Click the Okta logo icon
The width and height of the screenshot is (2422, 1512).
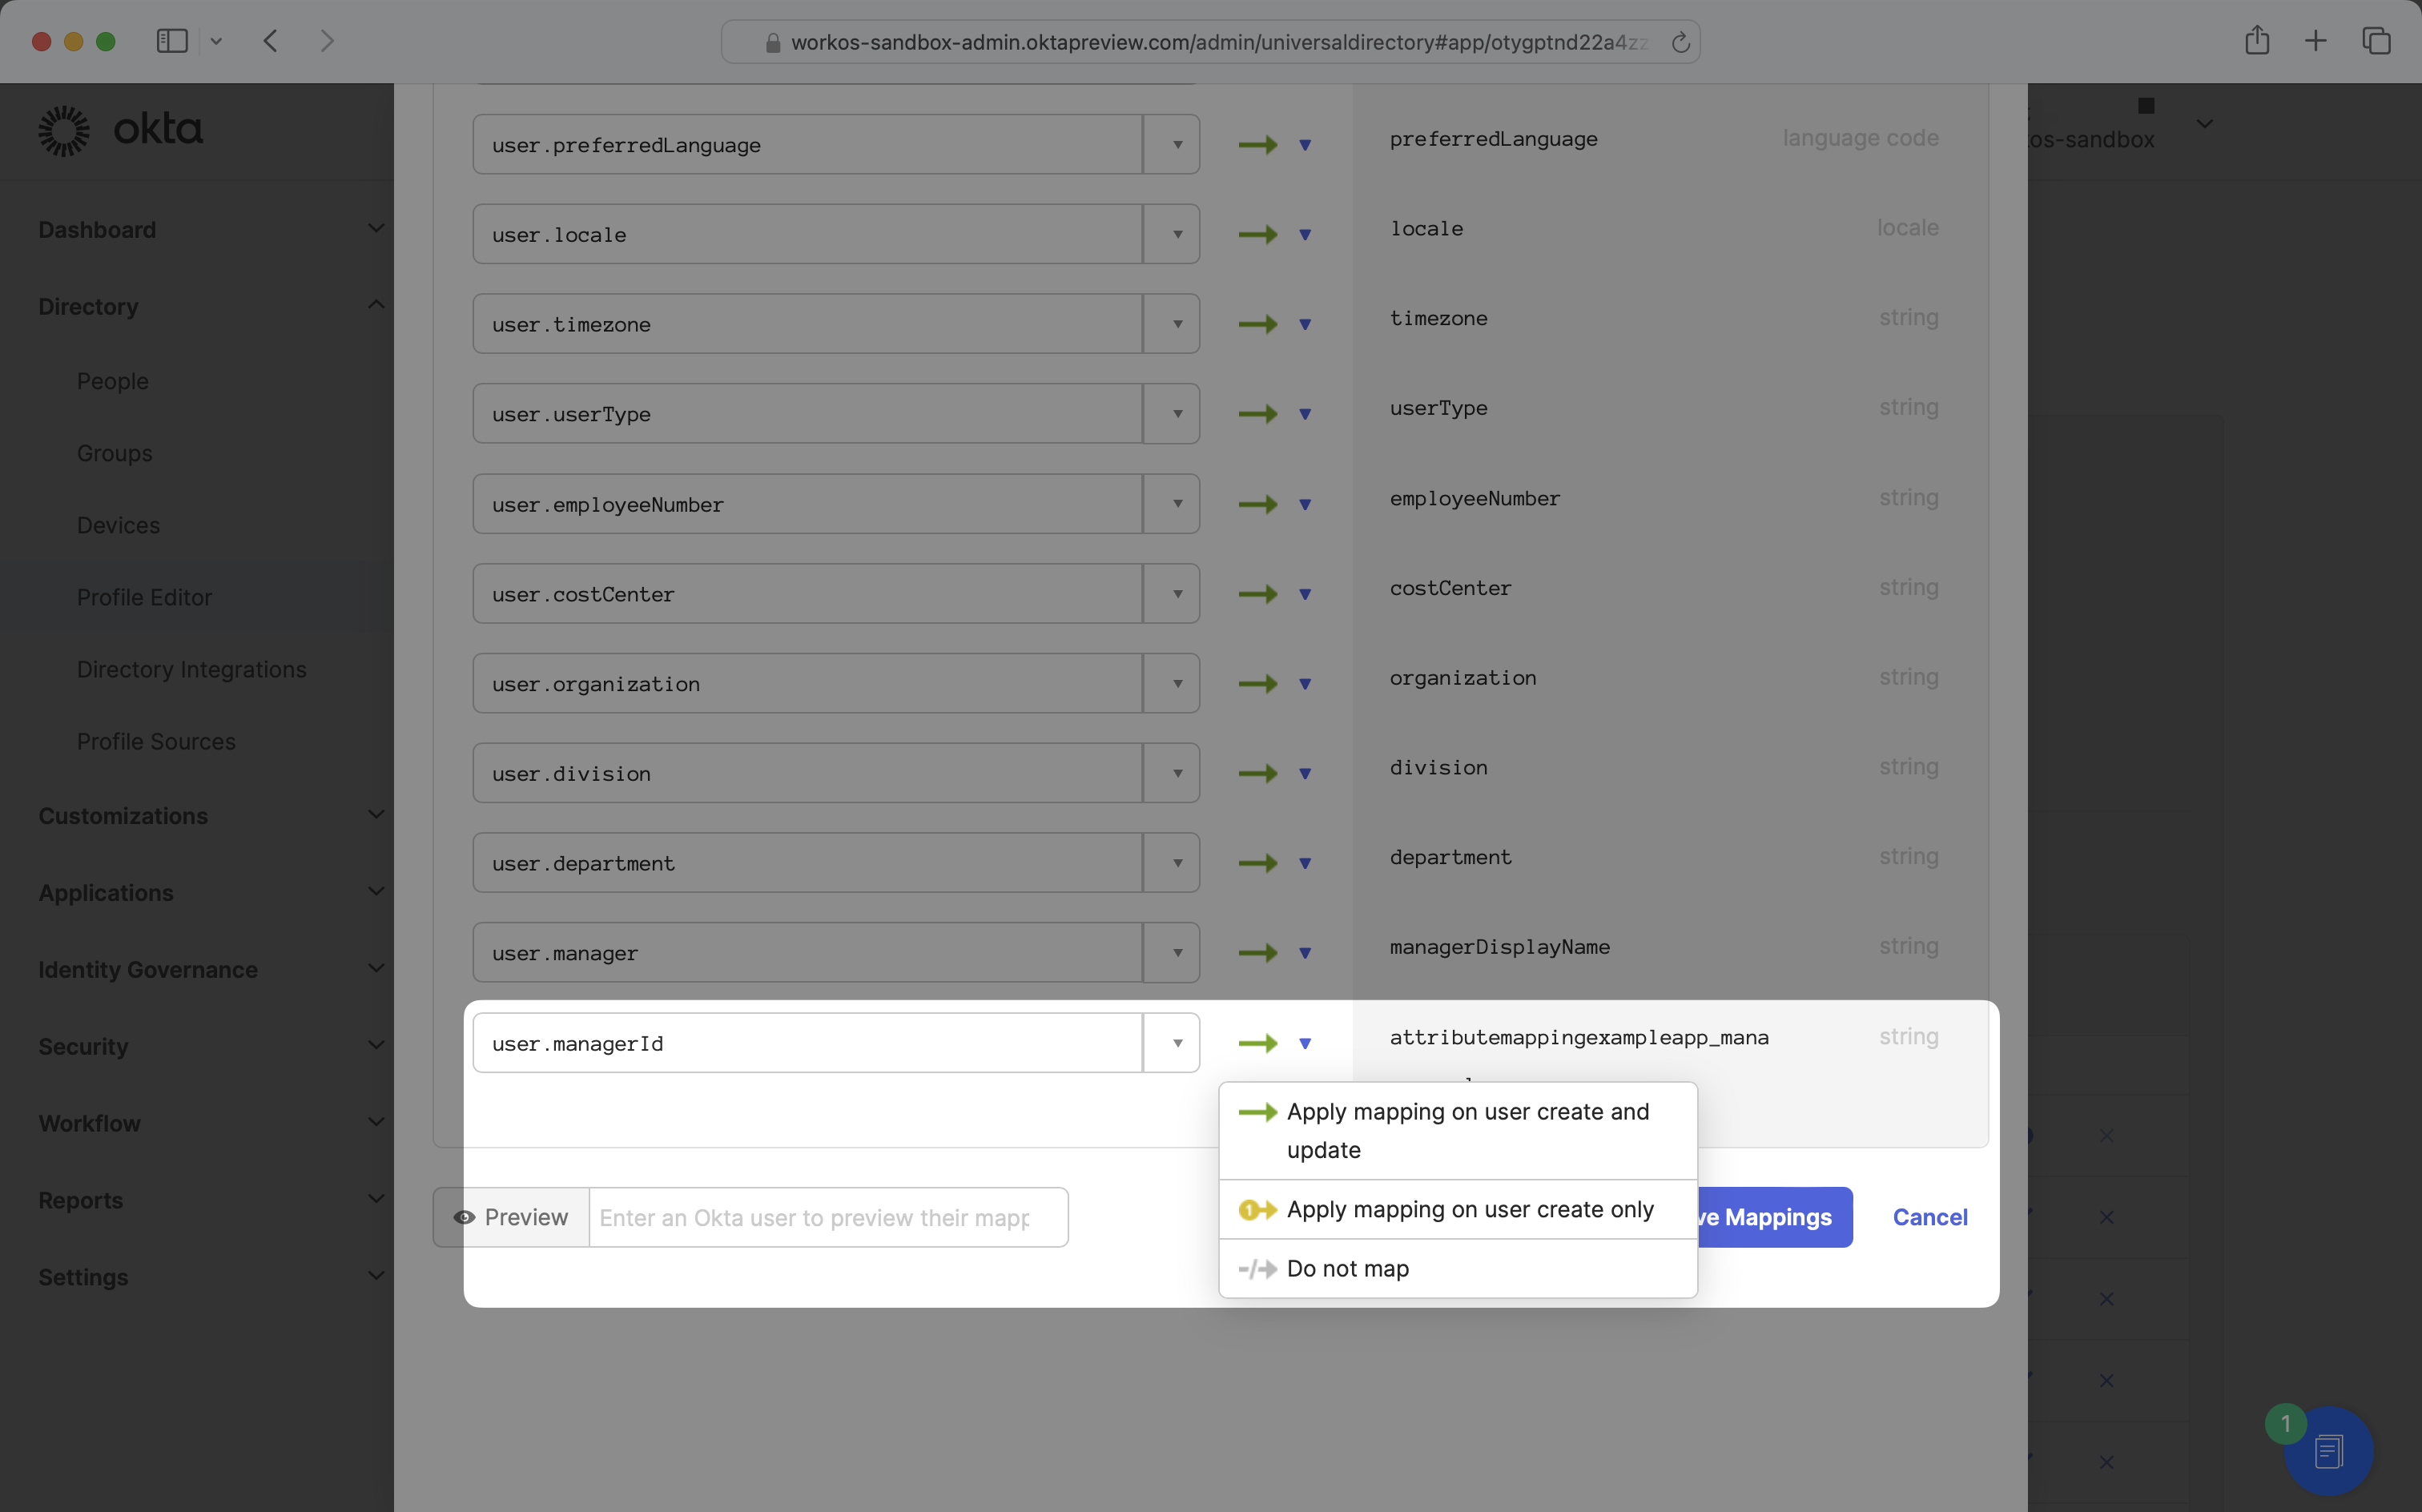tap(64, 131)
